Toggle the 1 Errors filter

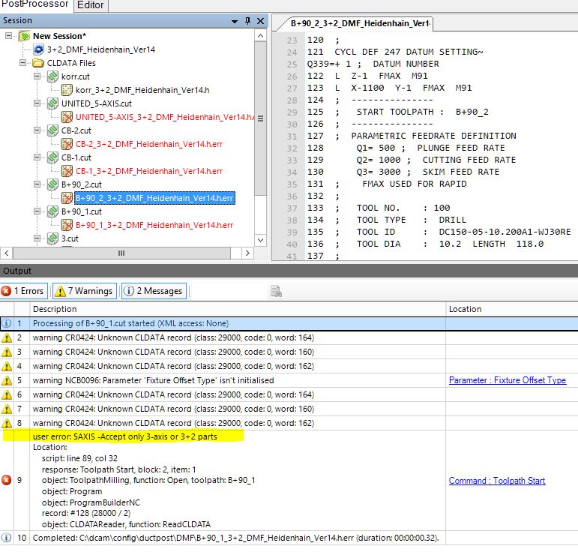[x=24, y=291]
